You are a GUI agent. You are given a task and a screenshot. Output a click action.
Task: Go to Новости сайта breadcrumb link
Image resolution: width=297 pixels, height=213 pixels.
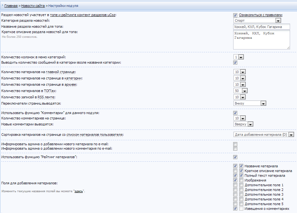pyautogui.click(x=33, y=6)
